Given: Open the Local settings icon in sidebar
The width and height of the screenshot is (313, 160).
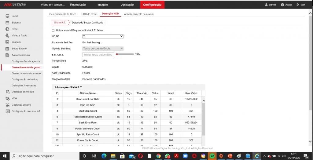Looking at the screenshot, I should (x=7, y=16).
